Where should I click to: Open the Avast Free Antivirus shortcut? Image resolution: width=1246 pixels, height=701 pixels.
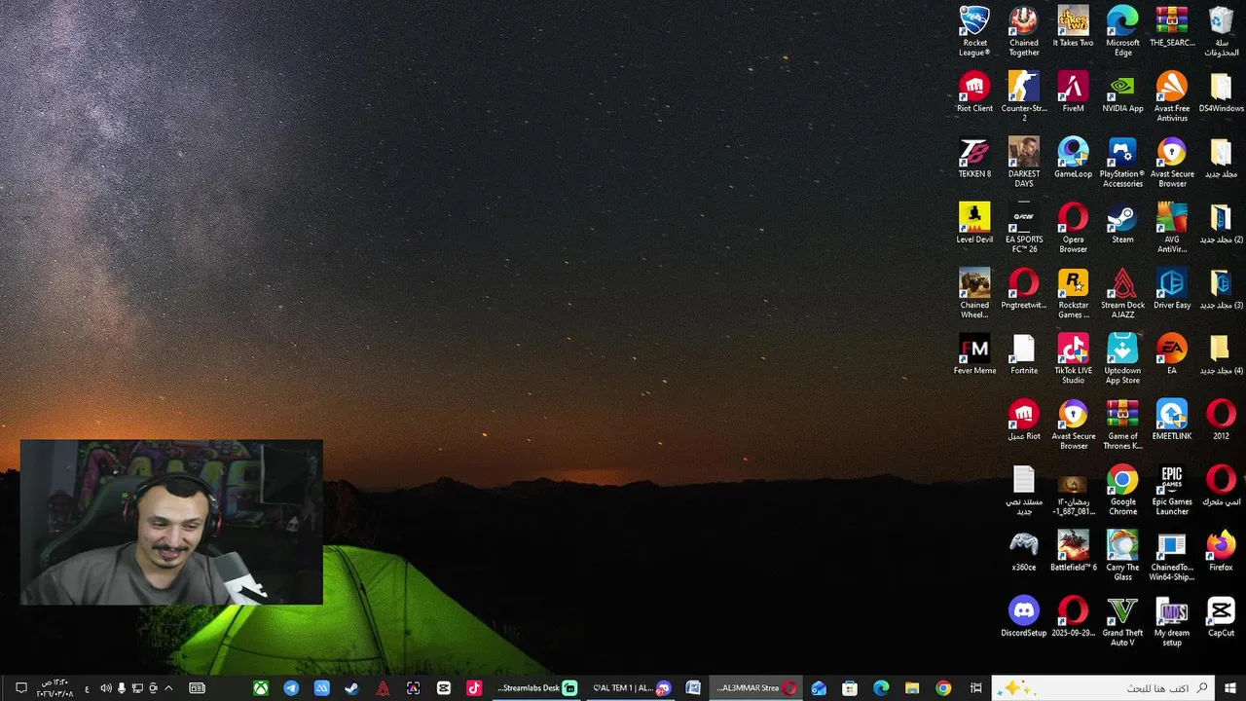[x=1172, y=95]
